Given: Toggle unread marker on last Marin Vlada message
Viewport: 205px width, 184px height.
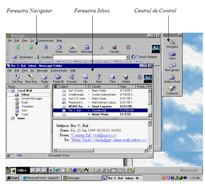Looking at the screenshot, I should click(89, 114).
